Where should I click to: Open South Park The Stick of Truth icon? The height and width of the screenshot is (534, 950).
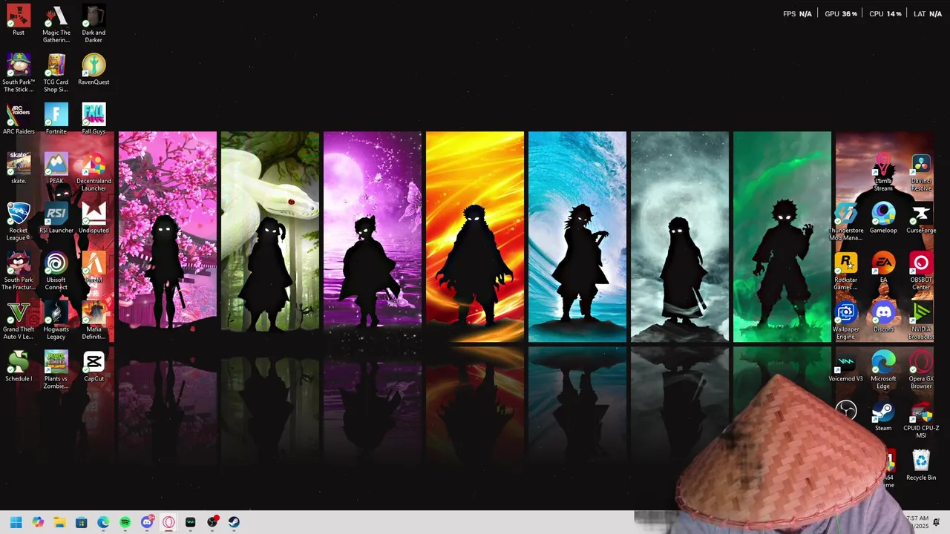pos(19,73)
